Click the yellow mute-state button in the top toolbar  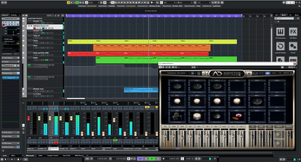pyautogui.click(x=69, y=3)
